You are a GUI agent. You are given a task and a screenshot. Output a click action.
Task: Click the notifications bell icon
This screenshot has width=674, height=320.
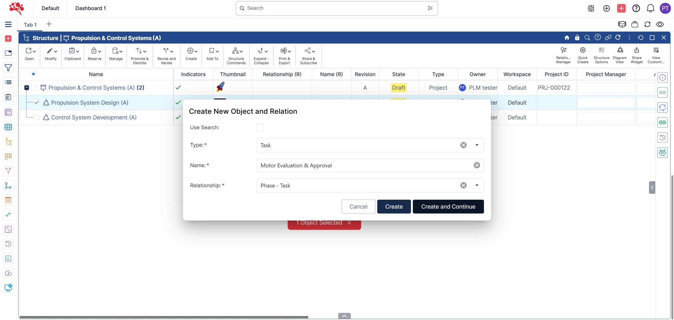pyautogui.click(x=650, y=8)
